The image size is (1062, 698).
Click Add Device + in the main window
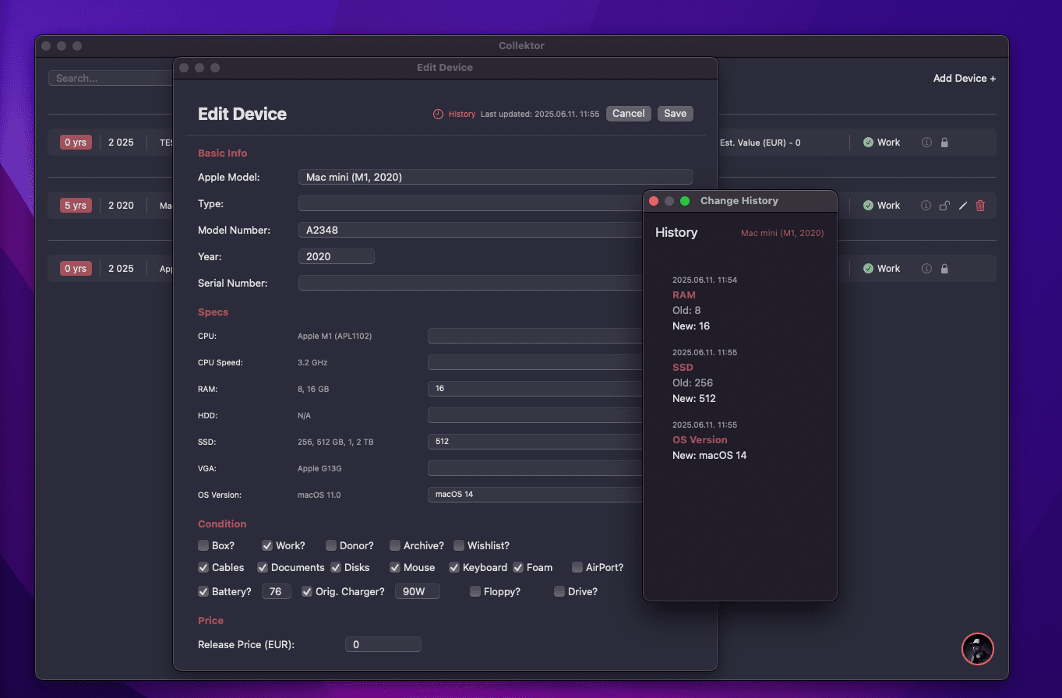(x=964, y=79)
